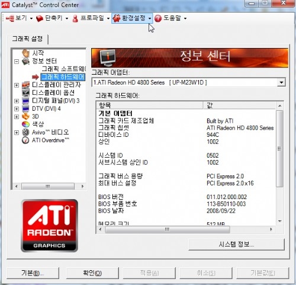Click the BIOS 부품 번호 value 113-B50110-003
The height and width of the screenshot is (285, 296).
[226, 204]
